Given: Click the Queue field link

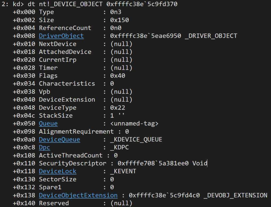Looking at the screenshot, I should click(x=48, y=124).
